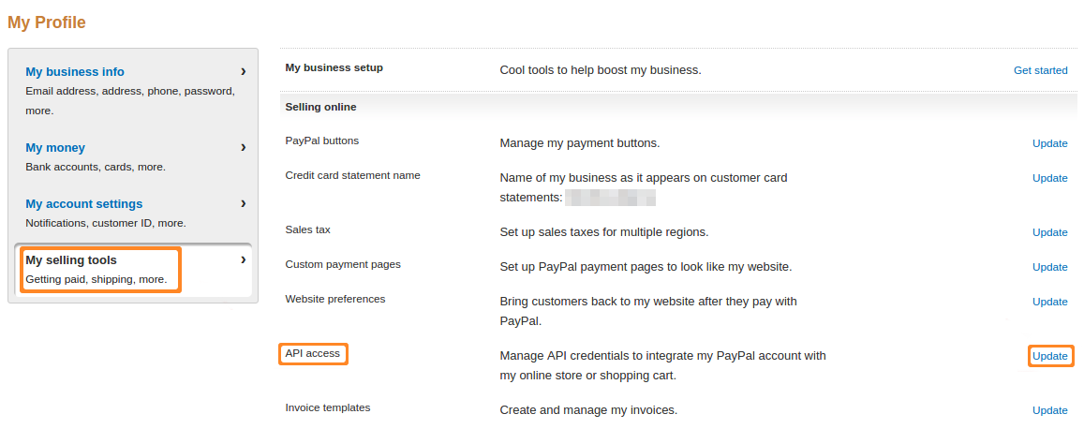The width and height of the screenshot is (1084, 429).
Task: Click 'Sales tax' row label
Action: (307, 229)
